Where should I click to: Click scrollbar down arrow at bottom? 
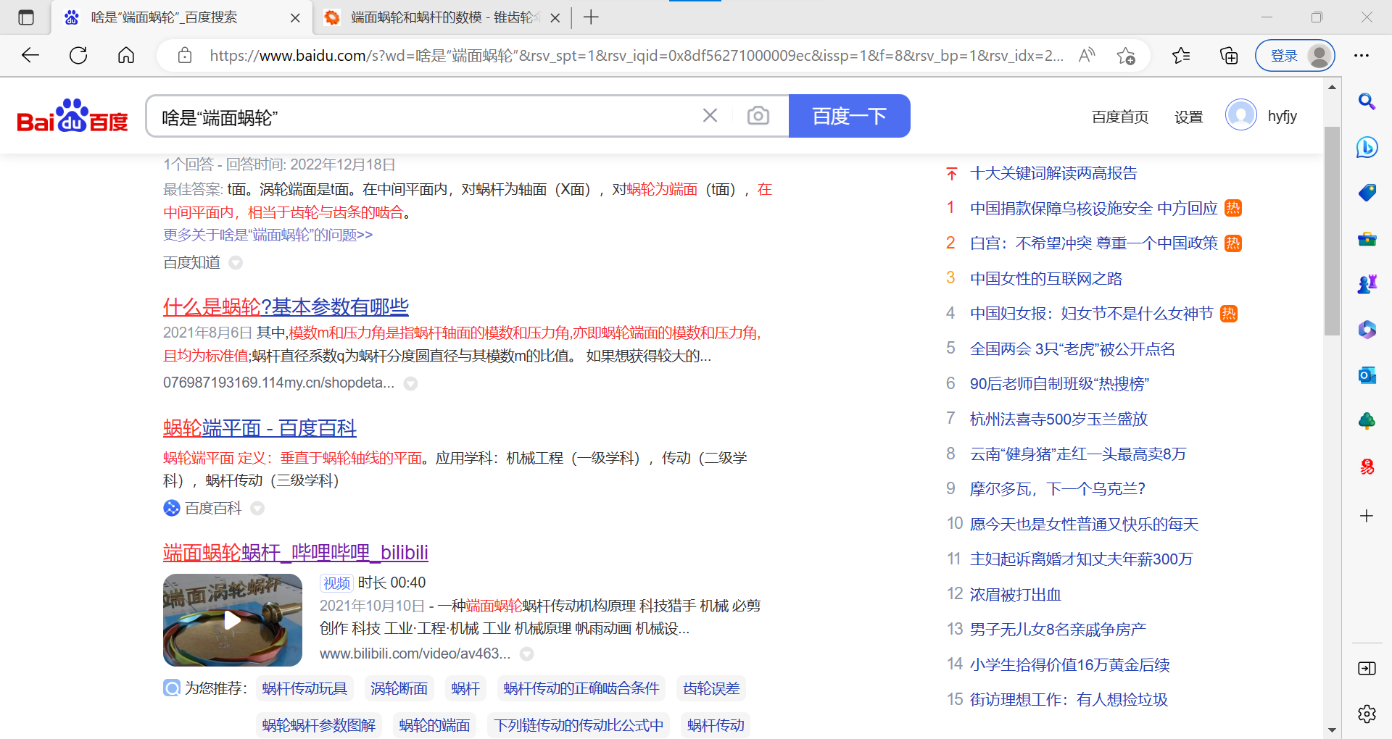1332,730
